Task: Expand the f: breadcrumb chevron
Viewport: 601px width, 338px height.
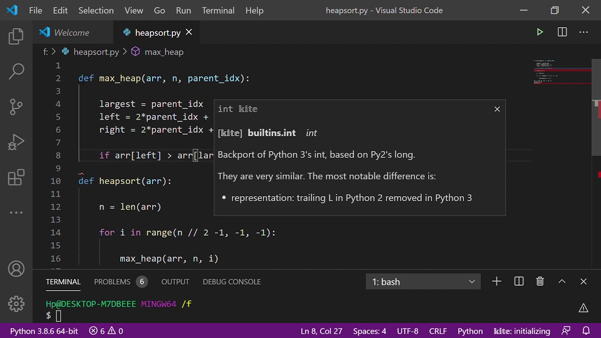Action: (54, 52)
